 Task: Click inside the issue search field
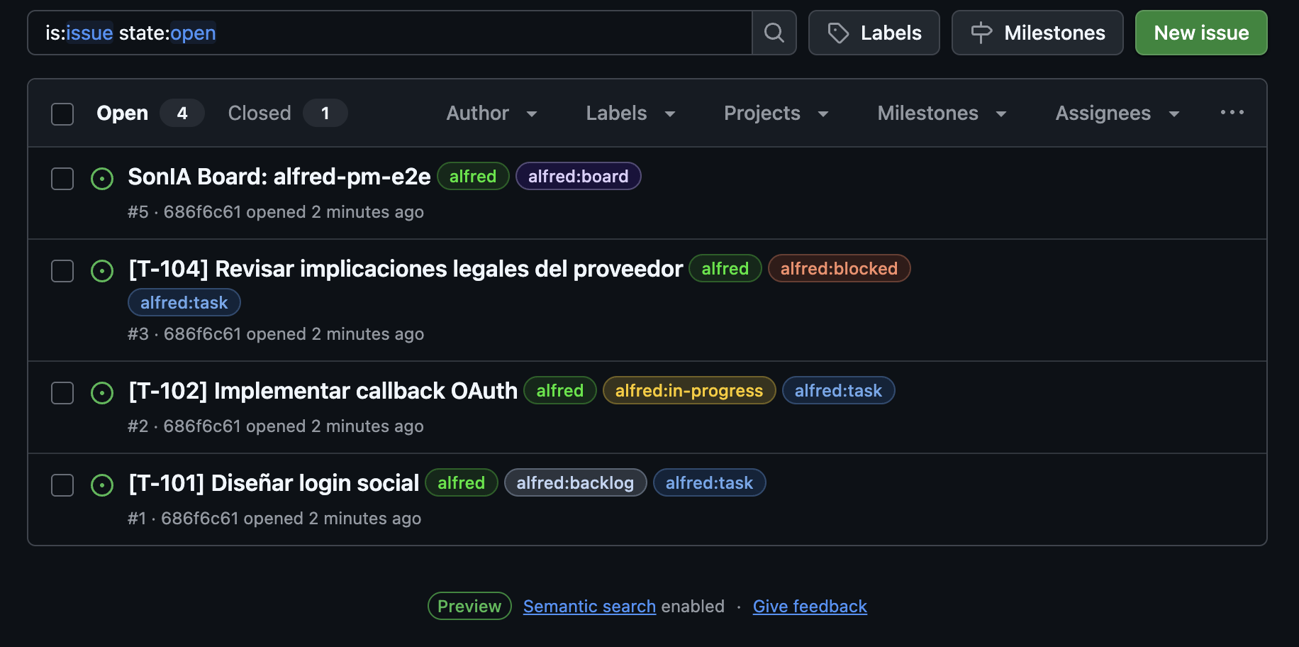click(x=390, y=33)
